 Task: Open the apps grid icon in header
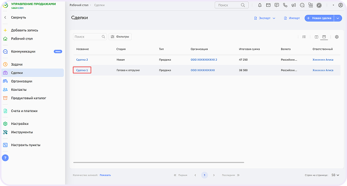tap(310, 5)
